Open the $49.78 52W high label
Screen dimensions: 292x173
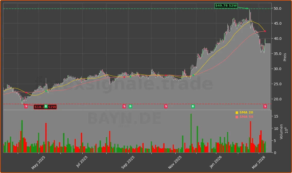pyautogui.click(x=226, y=5)
